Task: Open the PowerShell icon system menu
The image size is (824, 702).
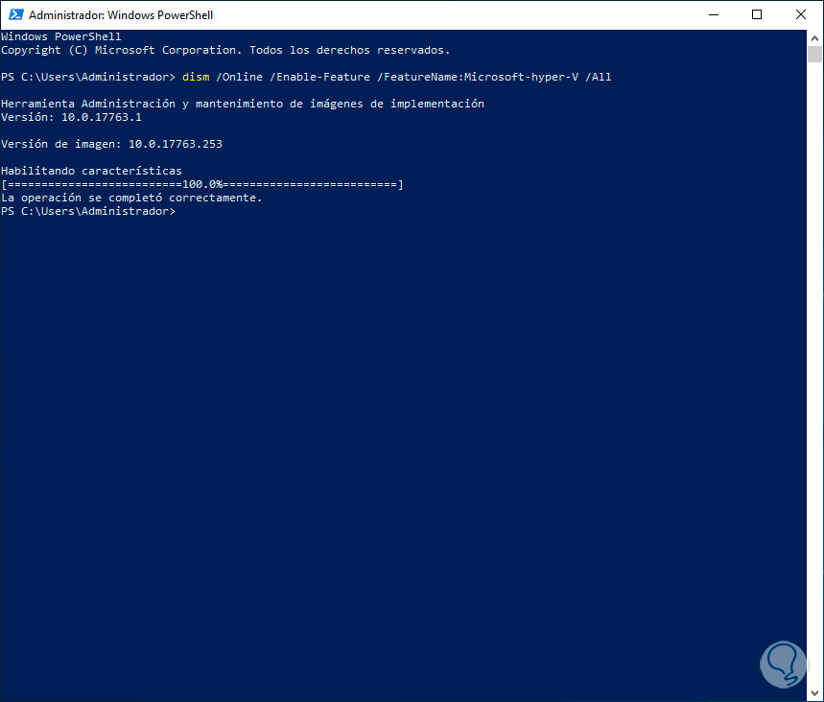Action: (15, 14)
